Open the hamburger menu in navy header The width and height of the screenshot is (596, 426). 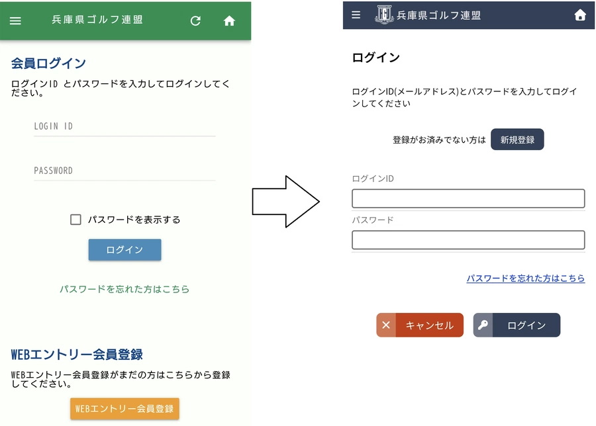(x=356, y=15)
